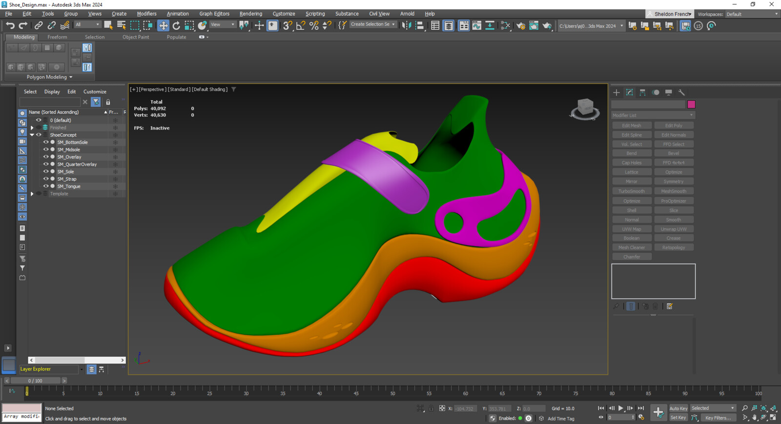
Task: Open scene explorer Display menu
Action: (x=52, y=92)
